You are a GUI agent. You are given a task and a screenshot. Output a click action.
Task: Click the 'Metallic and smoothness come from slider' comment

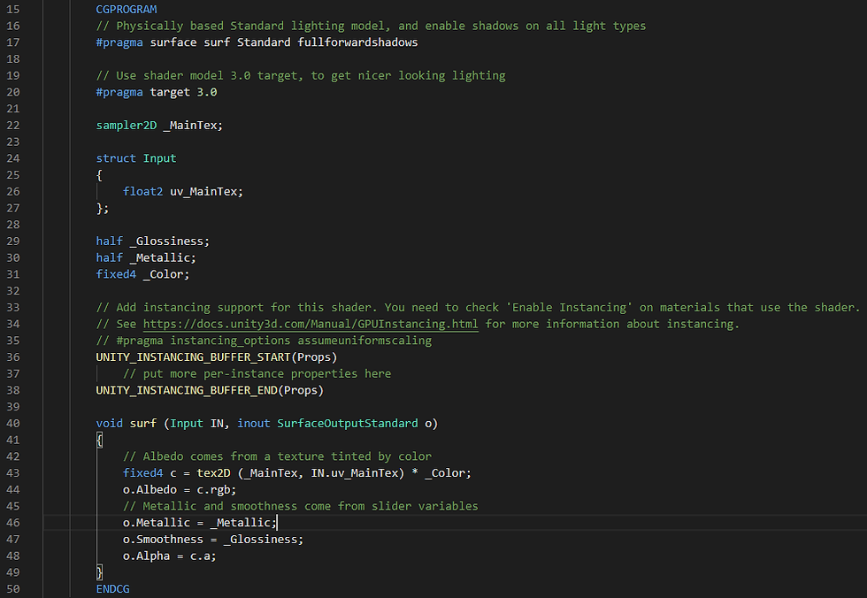tap(300, 506)
